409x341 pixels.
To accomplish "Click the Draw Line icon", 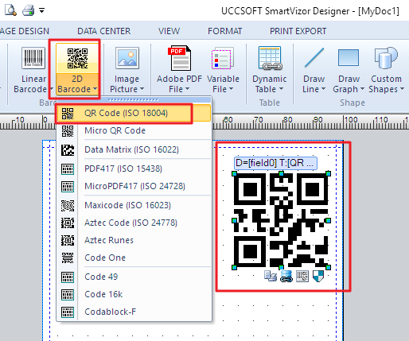I will click(314, 57).
